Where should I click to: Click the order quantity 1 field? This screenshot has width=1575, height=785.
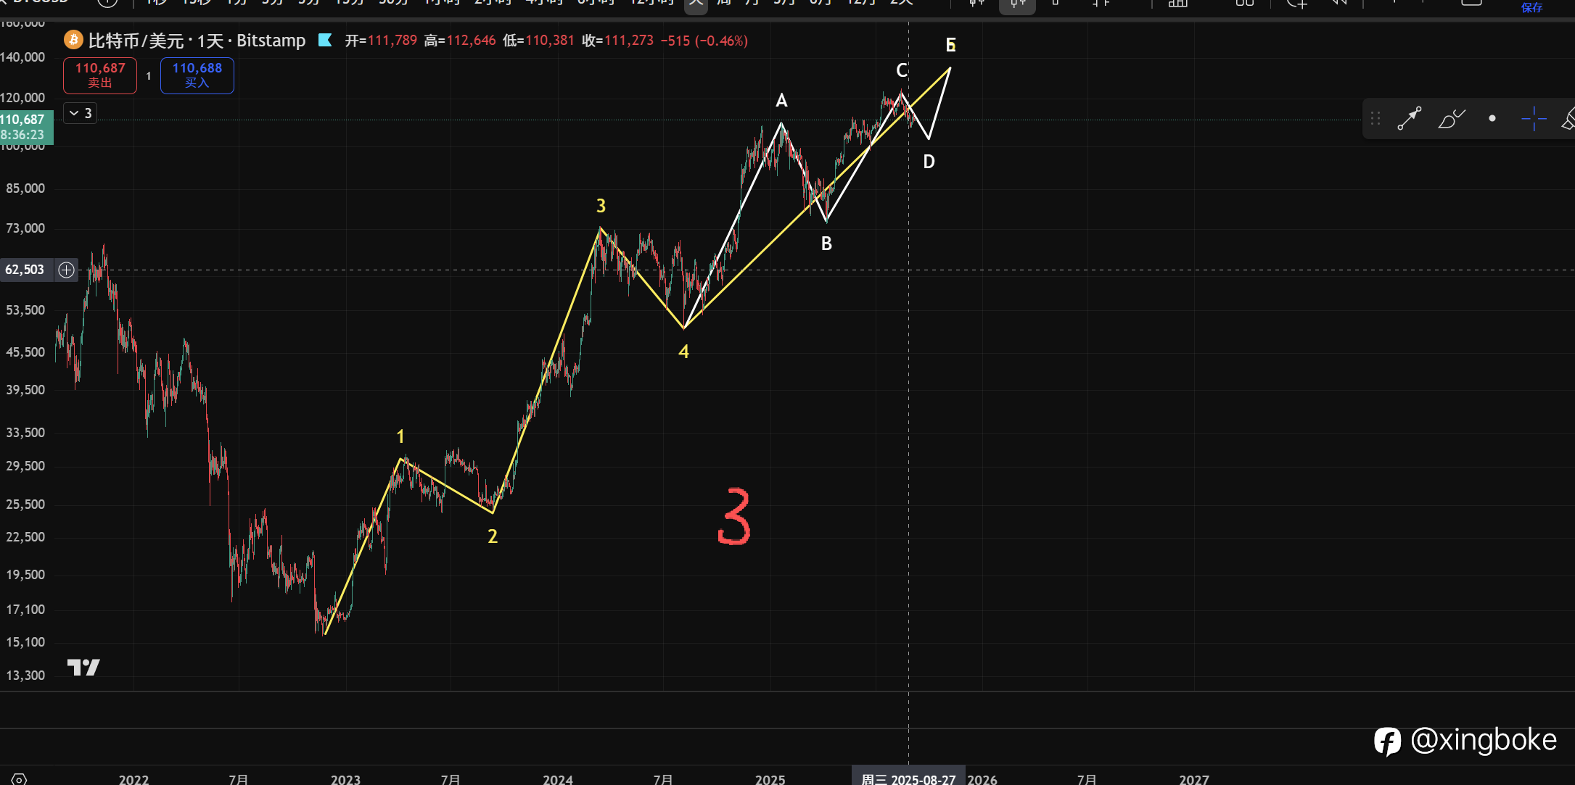149,76
